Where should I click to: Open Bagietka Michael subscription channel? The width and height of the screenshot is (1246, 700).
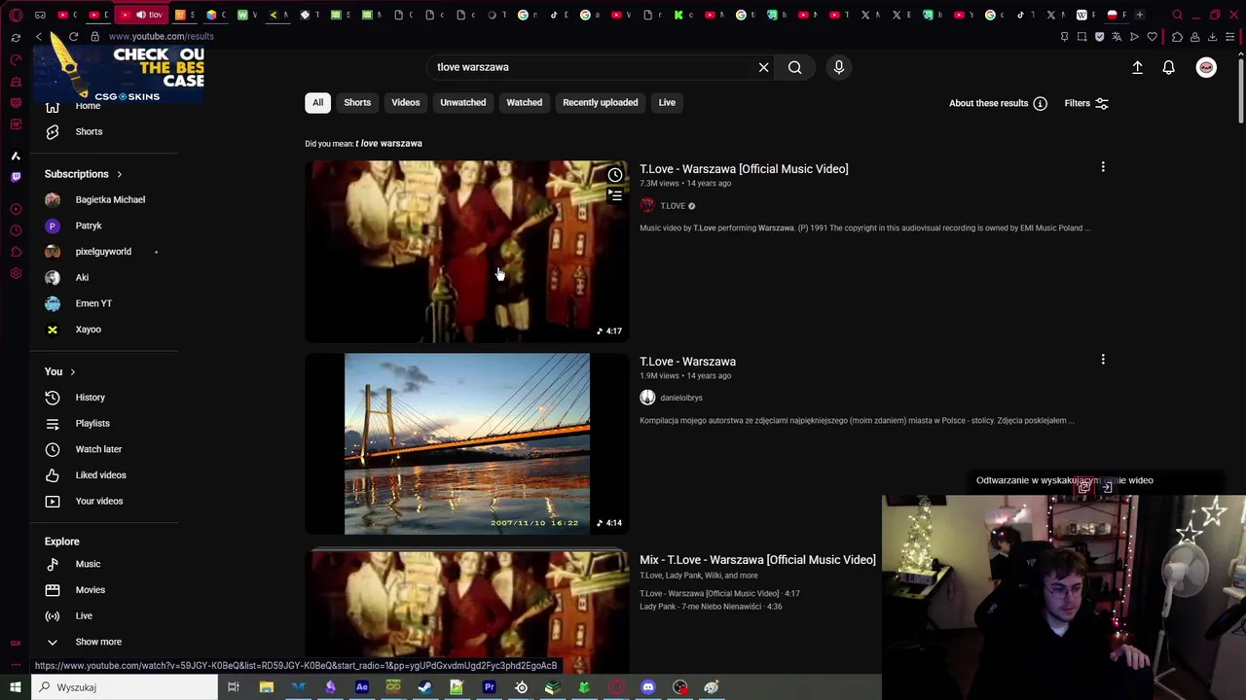[110, 199]
